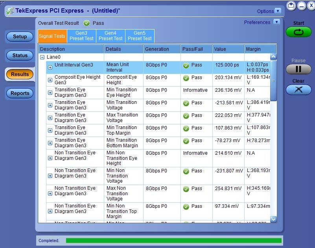This screenshot has width=315, height=248.
Task: Collapse the Lane0 tree node
Action: [42, 57]
